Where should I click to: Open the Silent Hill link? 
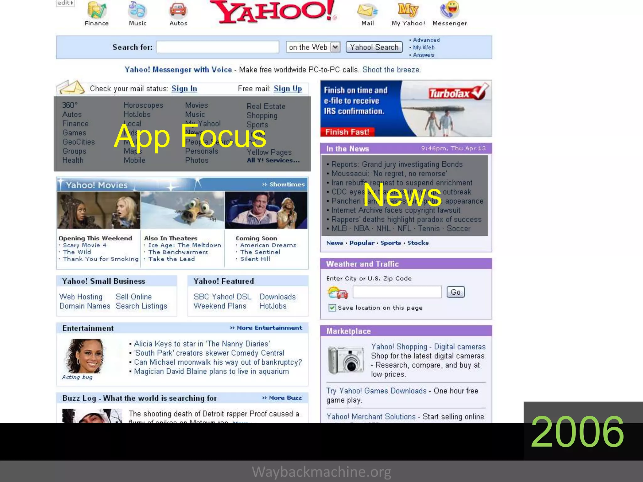point(255,259)
